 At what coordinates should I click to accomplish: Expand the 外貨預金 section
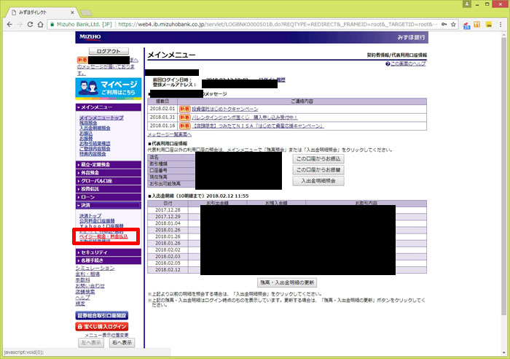click(109, 173)
